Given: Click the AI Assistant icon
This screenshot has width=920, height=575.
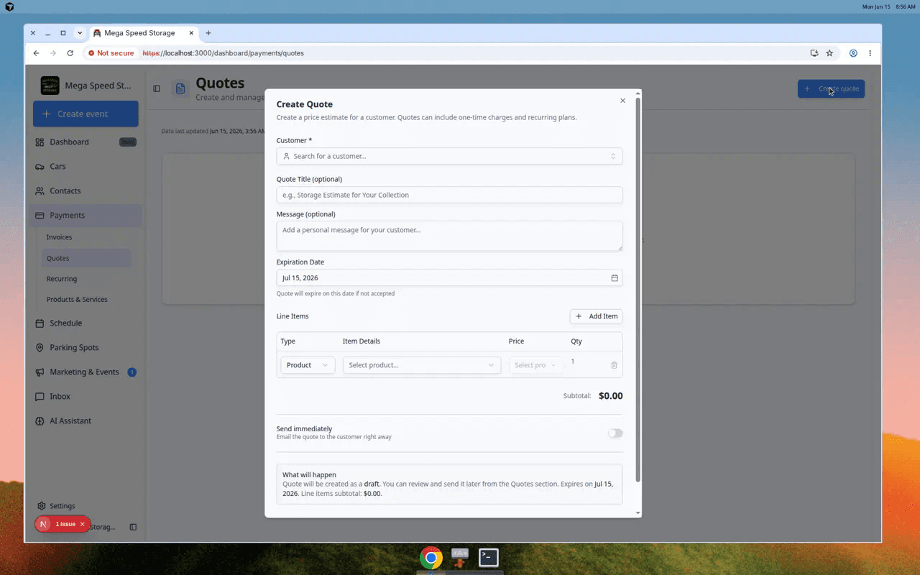Looking at the screenshot, I should (x=40, y=421).
